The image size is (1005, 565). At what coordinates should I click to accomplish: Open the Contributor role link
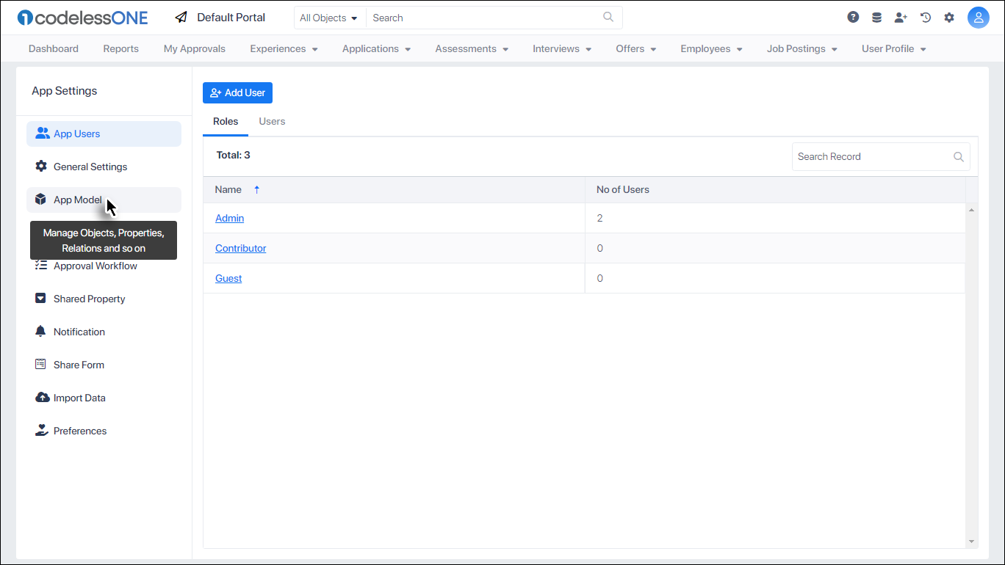(x=240, y=248)
